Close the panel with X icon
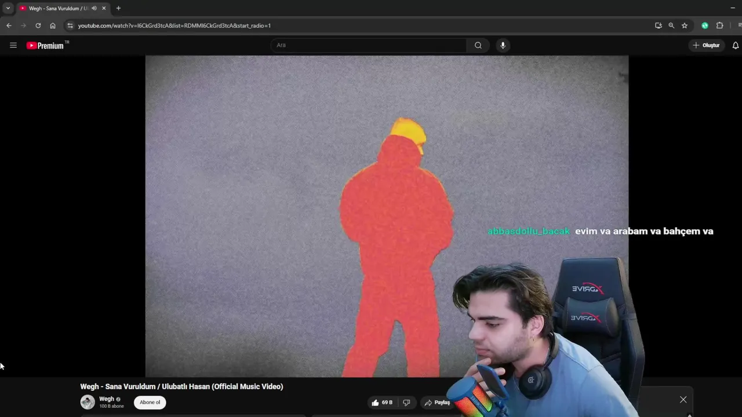Image resolution: width=742 pixels, height=417 pixels. pyautogui.click(x=683, y=400)
